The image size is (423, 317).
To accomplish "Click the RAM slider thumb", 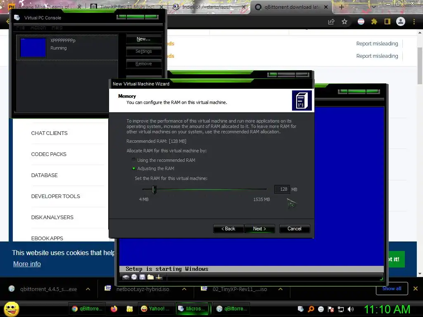I will click(154, 189).
